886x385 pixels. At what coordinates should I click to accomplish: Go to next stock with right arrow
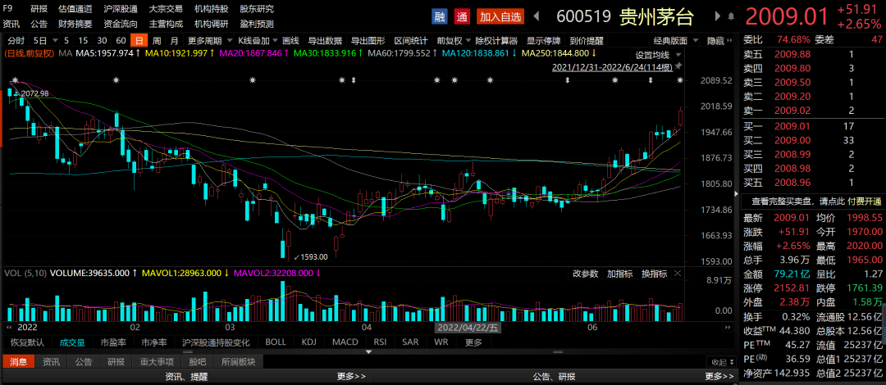click(717, 17)
